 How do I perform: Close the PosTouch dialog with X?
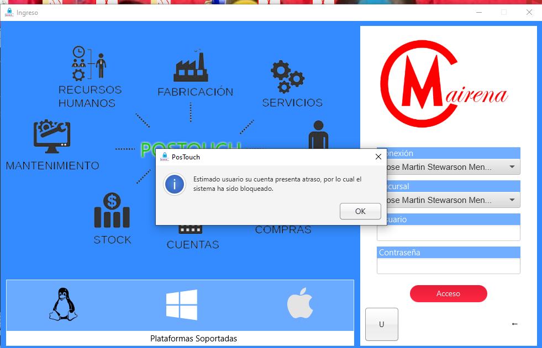coord(378,157)
